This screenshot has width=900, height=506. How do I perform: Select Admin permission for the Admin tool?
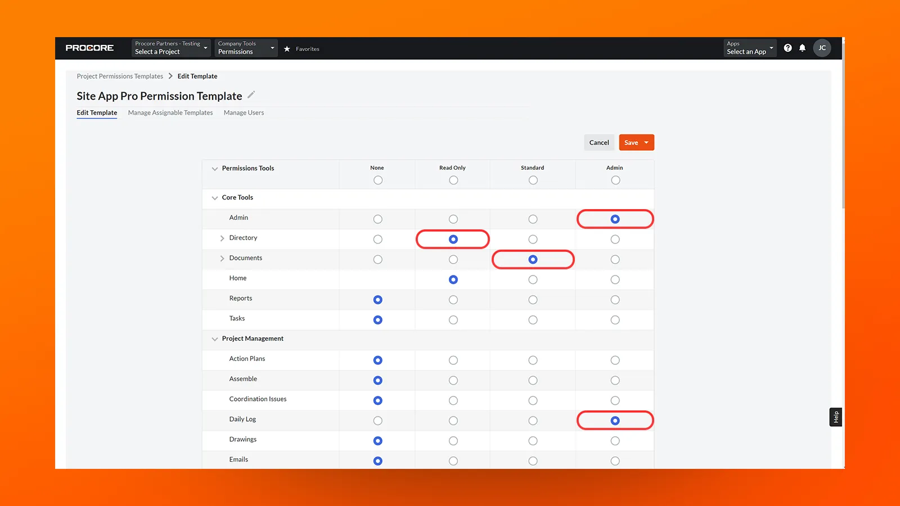615,219
